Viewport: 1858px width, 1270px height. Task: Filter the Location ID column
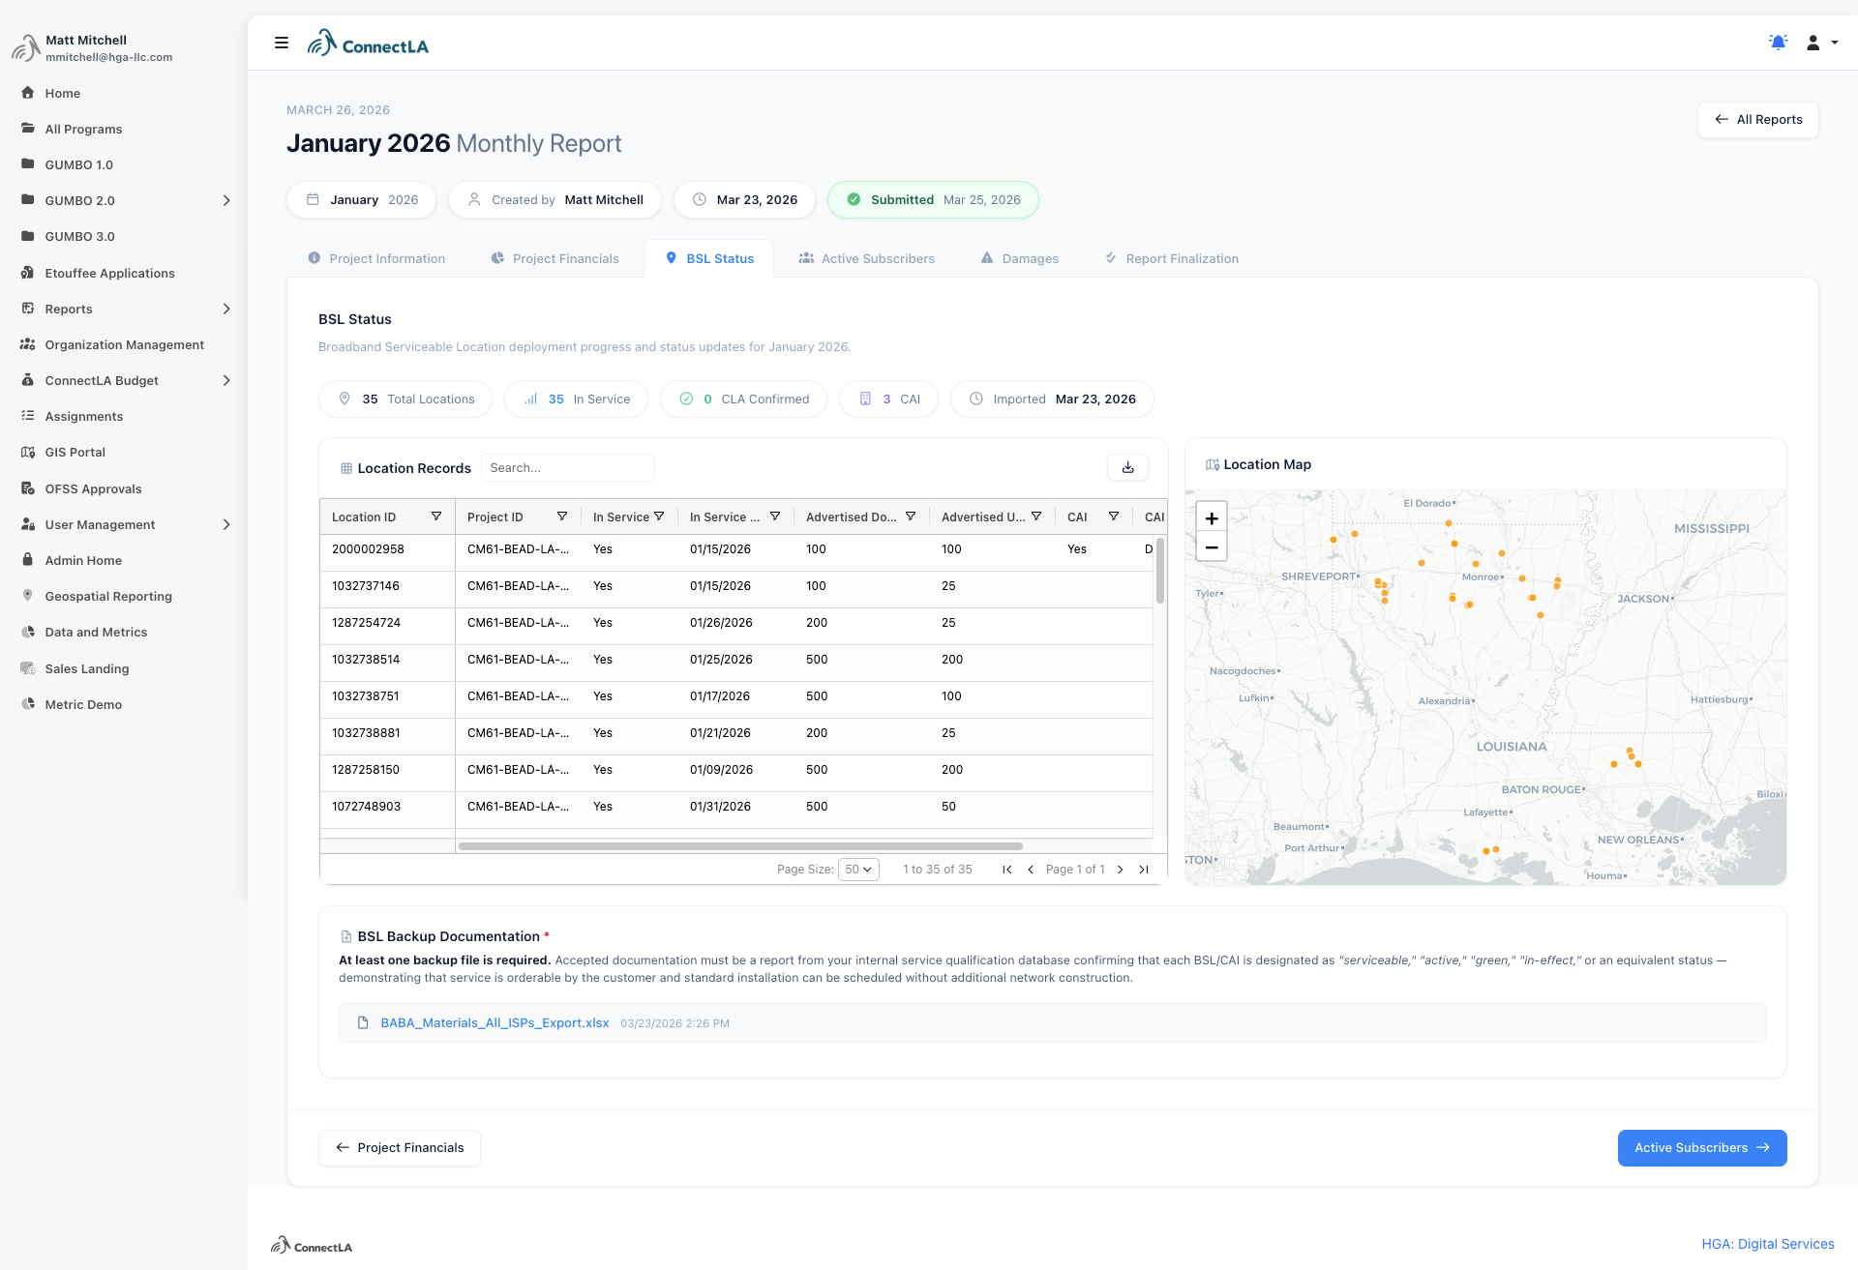click(436, 517)
